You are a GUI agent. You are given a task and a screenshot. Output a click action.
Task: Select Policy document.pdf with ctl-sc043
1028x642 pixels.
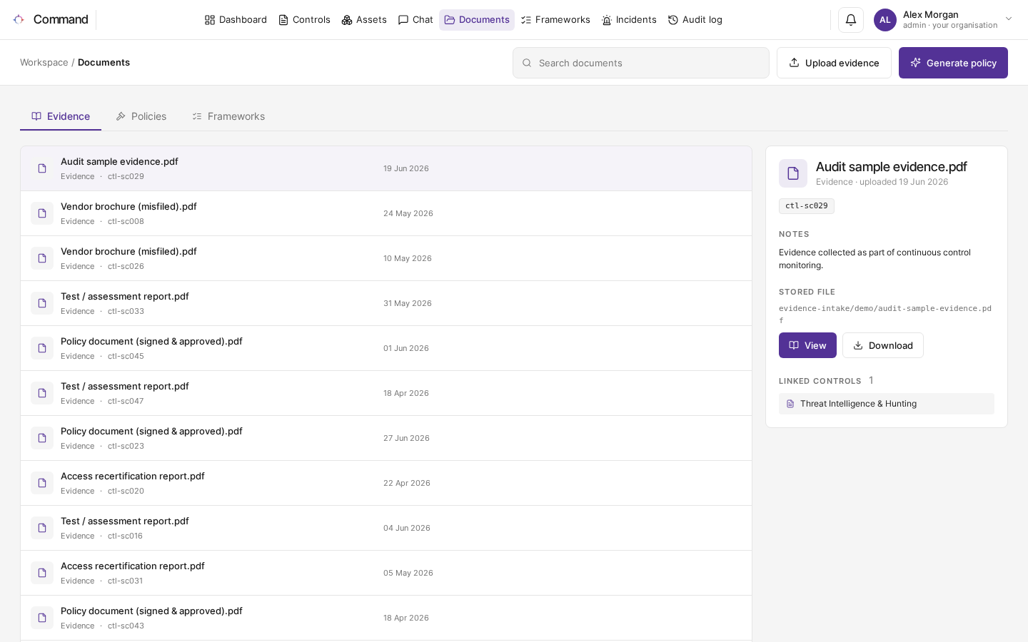point(386,618)
